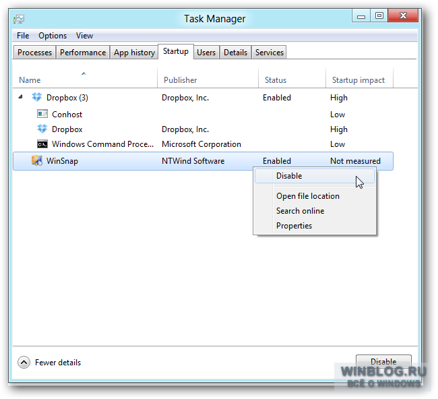Switch to the Services tab
Viewport: 438px width, 399px height.
(270, 53)
